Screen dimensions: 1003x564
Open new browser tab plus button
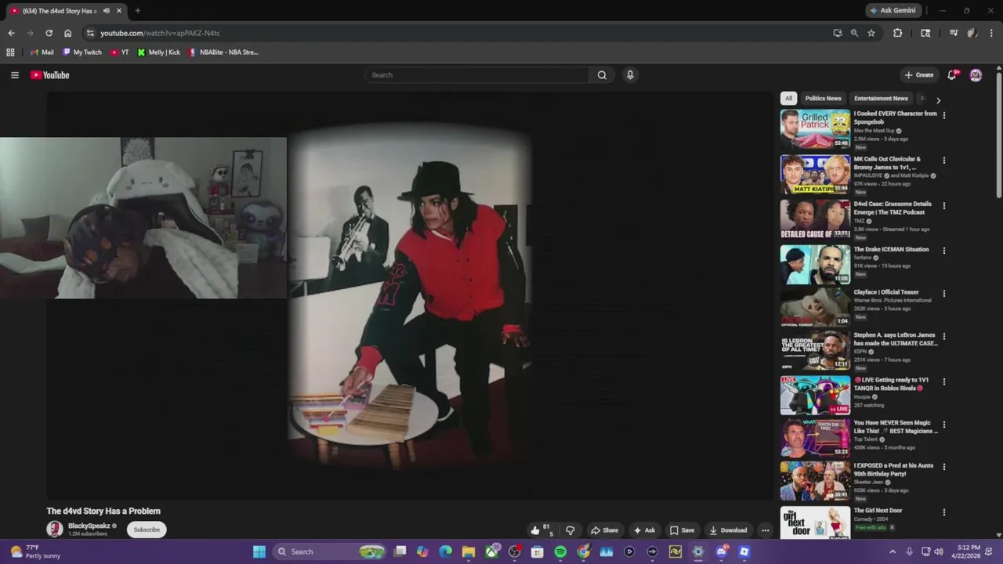(138, 11)
